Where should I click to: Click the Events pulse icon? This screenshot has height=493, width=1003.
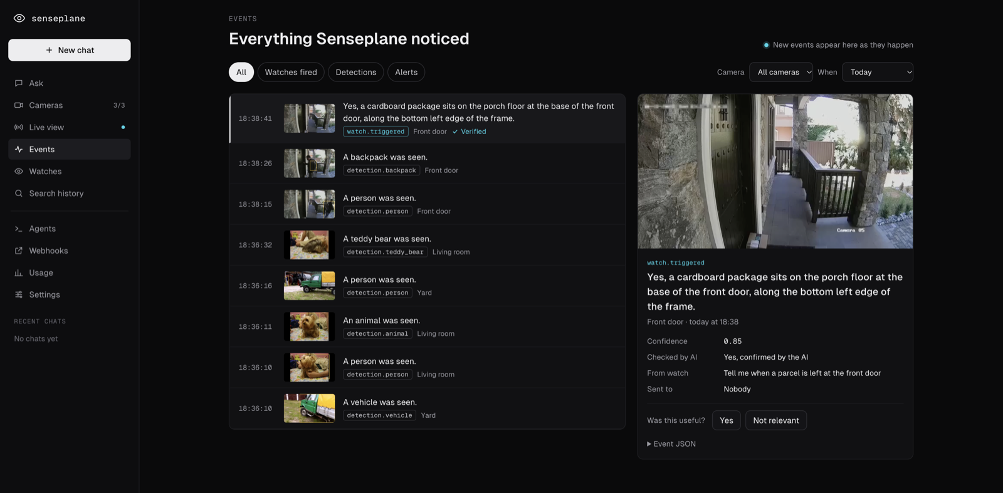tap(19, 149)
